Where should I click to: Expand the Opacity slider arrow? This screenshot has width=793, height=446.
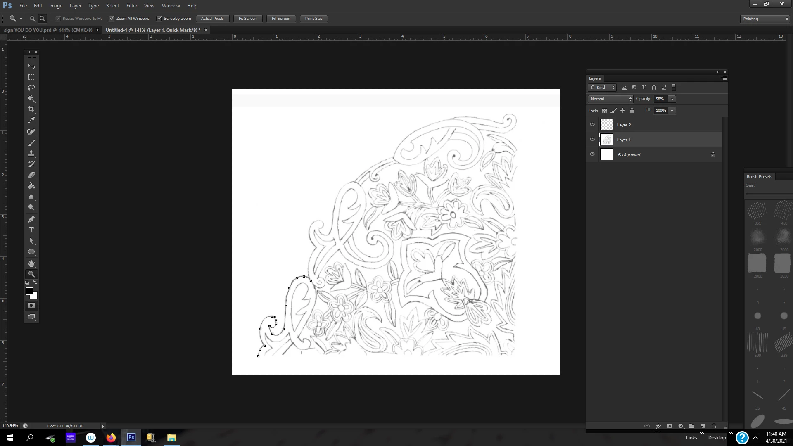pyautogui.click(x=672, y=99)
